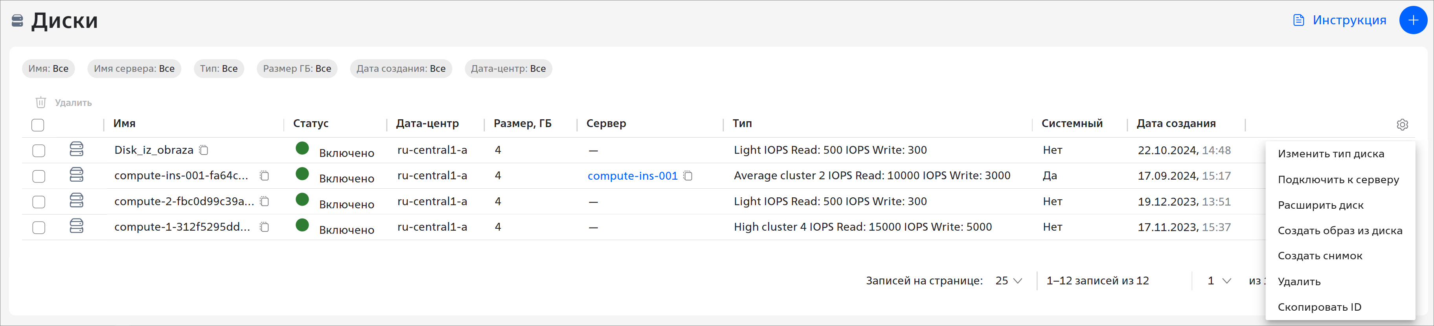
Task: Expand records per page dropdown showing 25
Action: click(1009, 281)
